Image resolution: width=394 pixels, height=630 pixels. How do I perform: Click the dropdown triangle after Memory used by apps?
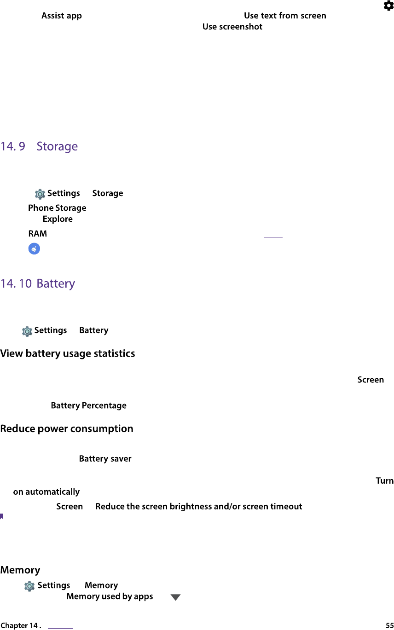(x=175, y=597)
